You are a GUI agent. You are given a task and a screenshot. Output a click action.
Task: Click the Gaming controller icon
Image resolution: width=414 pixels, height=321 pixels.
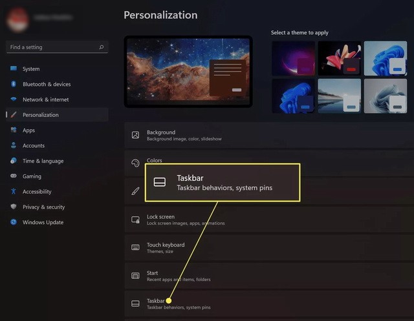pos(14,176)
